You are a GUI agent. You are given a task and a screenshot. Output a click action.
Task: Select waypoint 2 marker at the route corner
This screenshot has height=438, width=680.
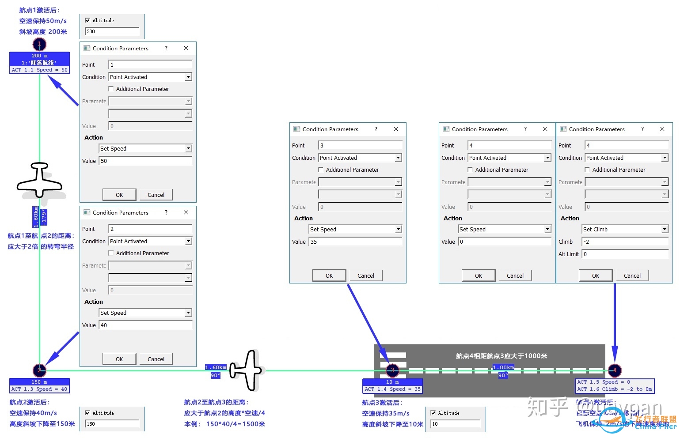click(x=39, y=370)
